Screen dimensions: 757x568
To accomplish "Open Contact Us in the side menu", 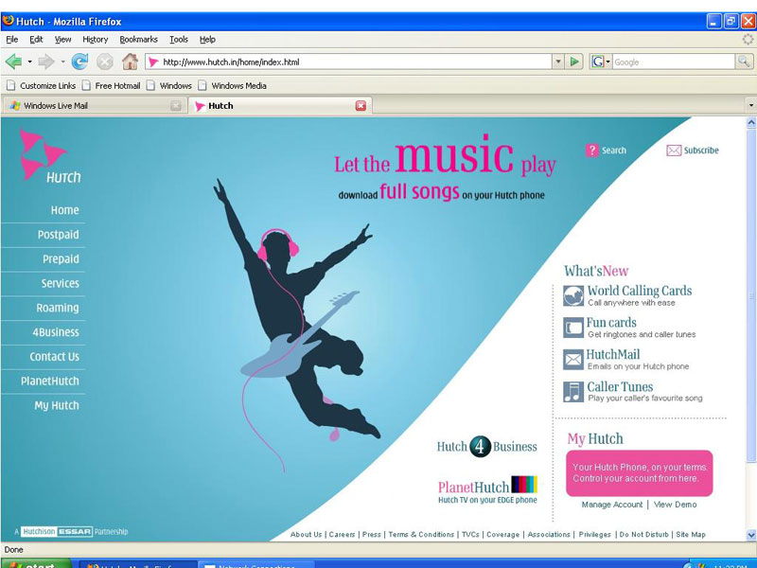I will pyautogui.click(x=54, y=357).
